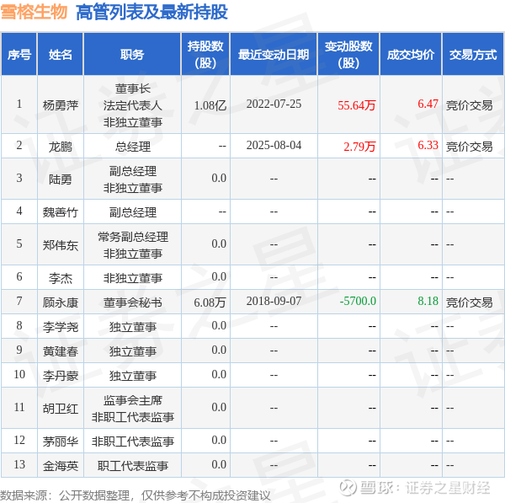Click the 董事长 position text
The height and width of the screenshot is (503, 505).
133,88
